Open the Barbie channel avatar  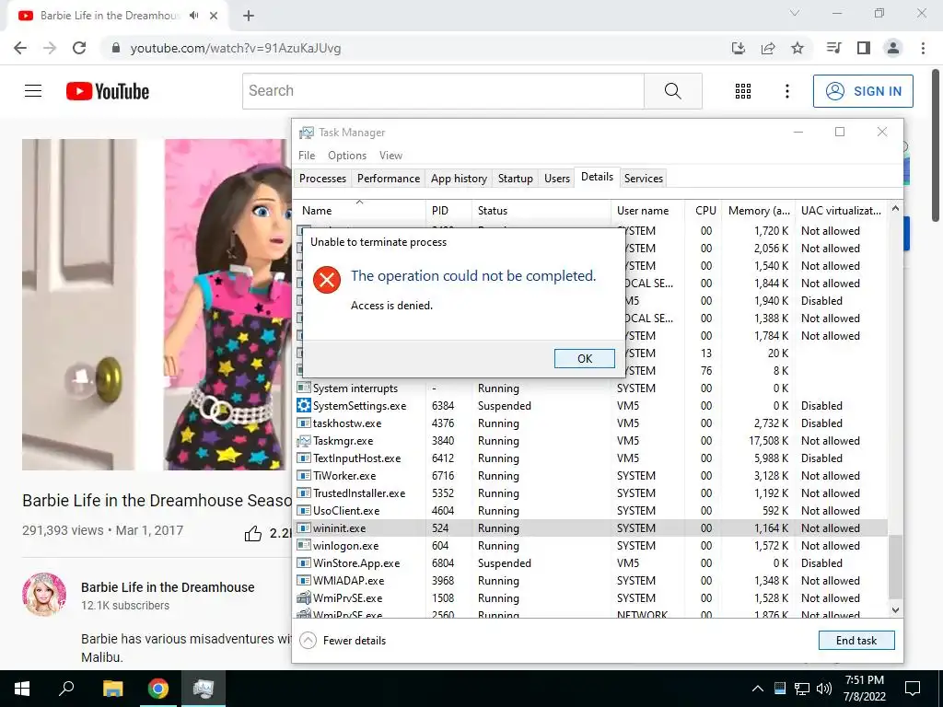coord(44,594)
